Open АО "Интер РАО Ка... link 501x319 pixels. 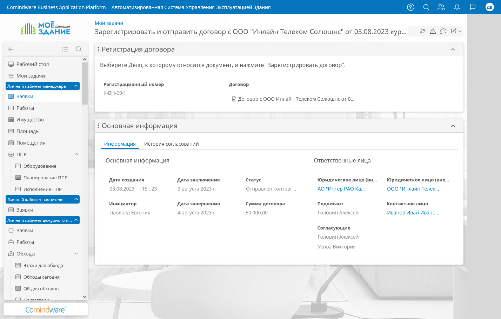(341, 189)
